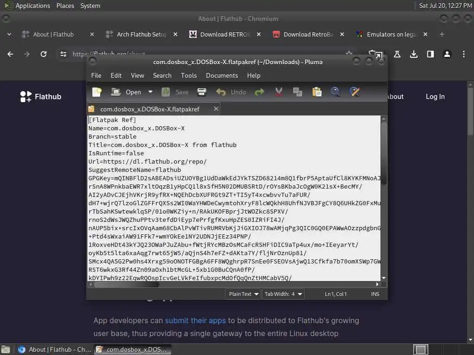Image resolution: width=474 pixels, height=355 pixels.
Task: Open Pluma Tools menu
Action: [x=189, y=75]
